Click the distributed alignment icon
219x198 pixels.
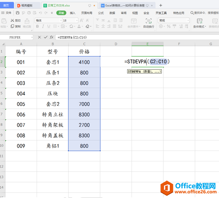[x=120, y=26]
